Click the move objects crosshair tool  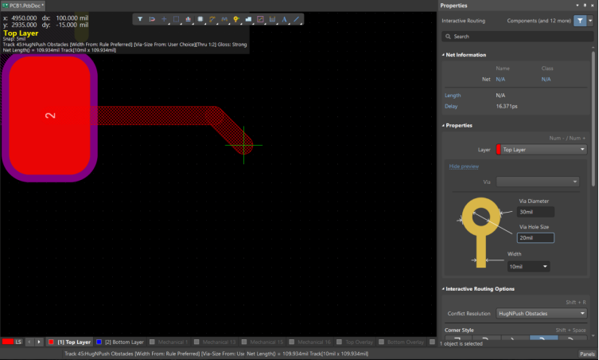coord(165,19)
